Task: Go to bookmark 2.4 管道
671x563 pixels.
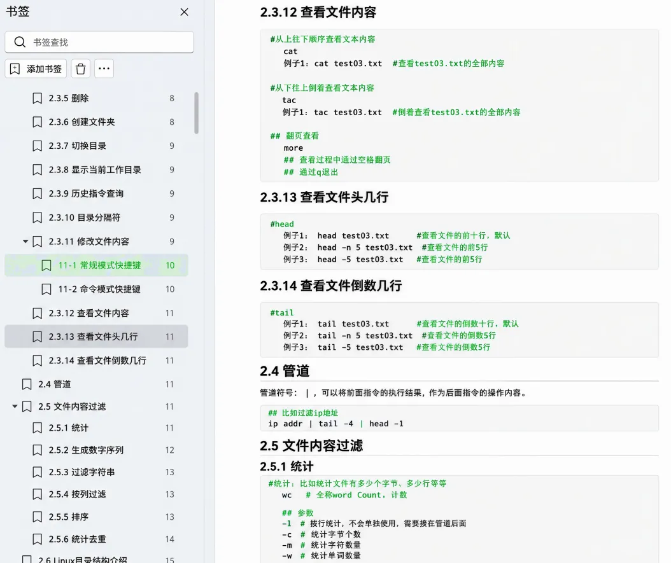Action: coord(97,384)
